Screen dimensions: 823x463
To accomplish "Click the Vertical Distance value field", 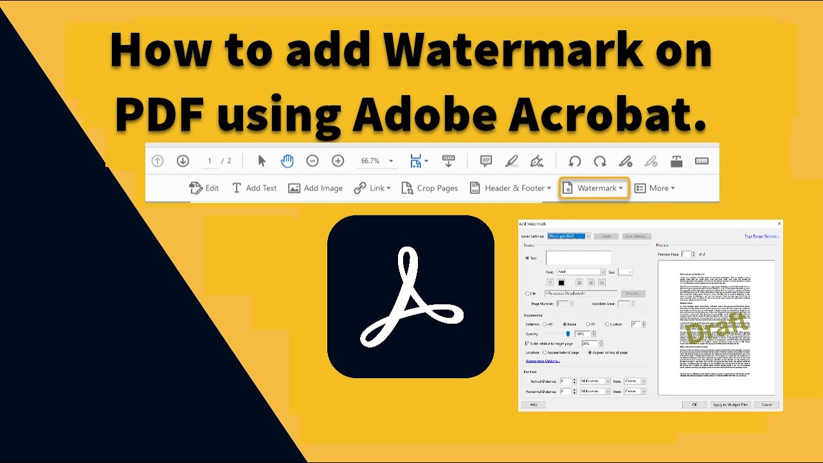I will pos(566,381).
